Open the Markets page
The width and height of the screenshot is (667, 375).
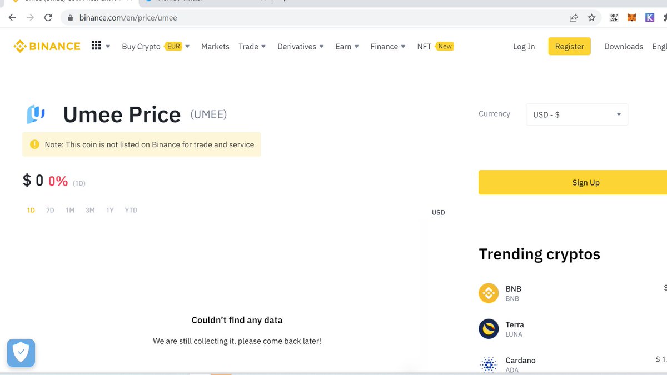click(x=215, y=47)
